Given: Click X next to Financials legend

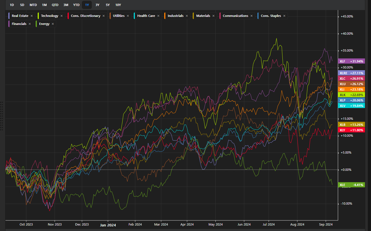Looking at the screenshot, I should click(x=30, y=24).
